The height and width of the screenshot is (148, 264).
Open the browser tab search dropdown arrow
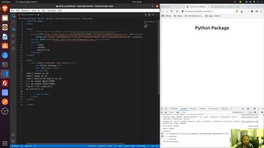[x=248, y=7]
